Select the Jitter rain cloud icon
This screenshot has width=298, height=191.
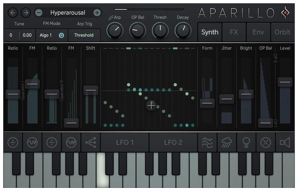[x=226, y=143]
